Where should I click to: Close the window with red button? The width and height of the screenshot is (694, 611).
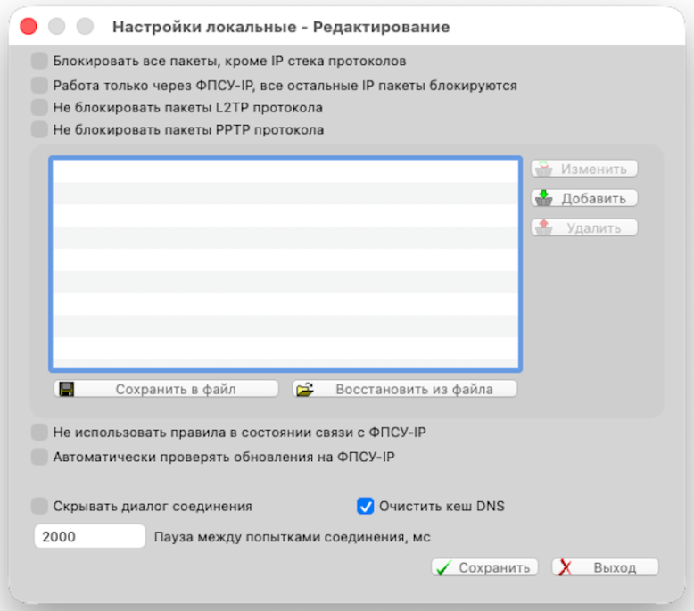point(29,27)
